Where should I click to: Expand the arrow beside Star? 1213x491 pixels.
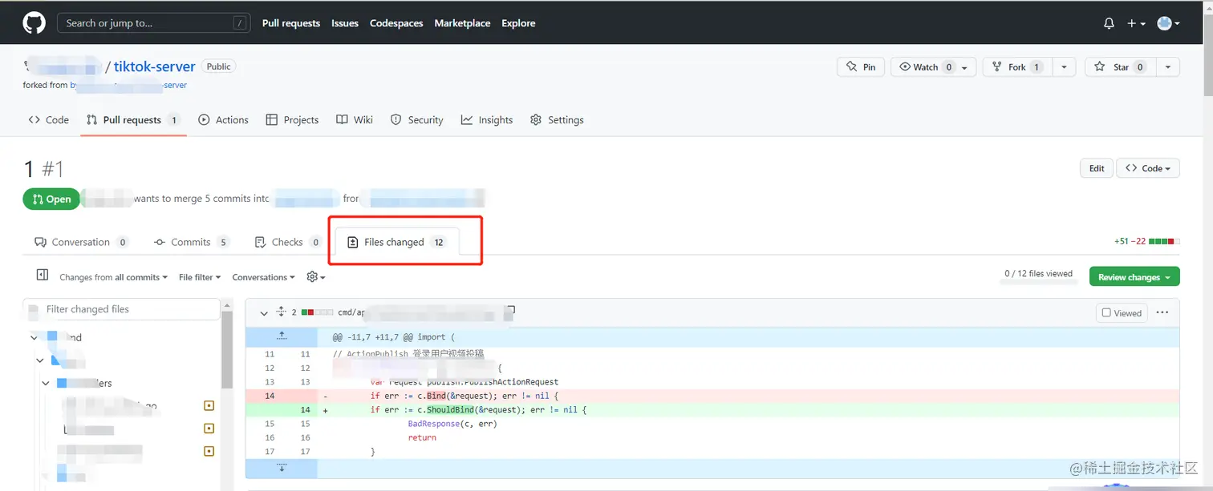1168,67
